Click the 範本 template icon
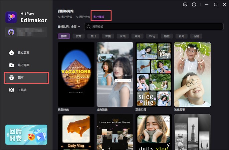Image resolution: width=229 pixels, height=150 pixels. click(12, 78)
